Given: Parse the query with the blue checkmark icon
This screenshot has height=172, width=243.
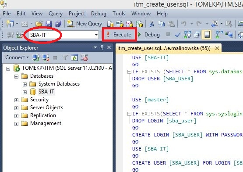Looking at the screenshot, I should coord(178,35).
